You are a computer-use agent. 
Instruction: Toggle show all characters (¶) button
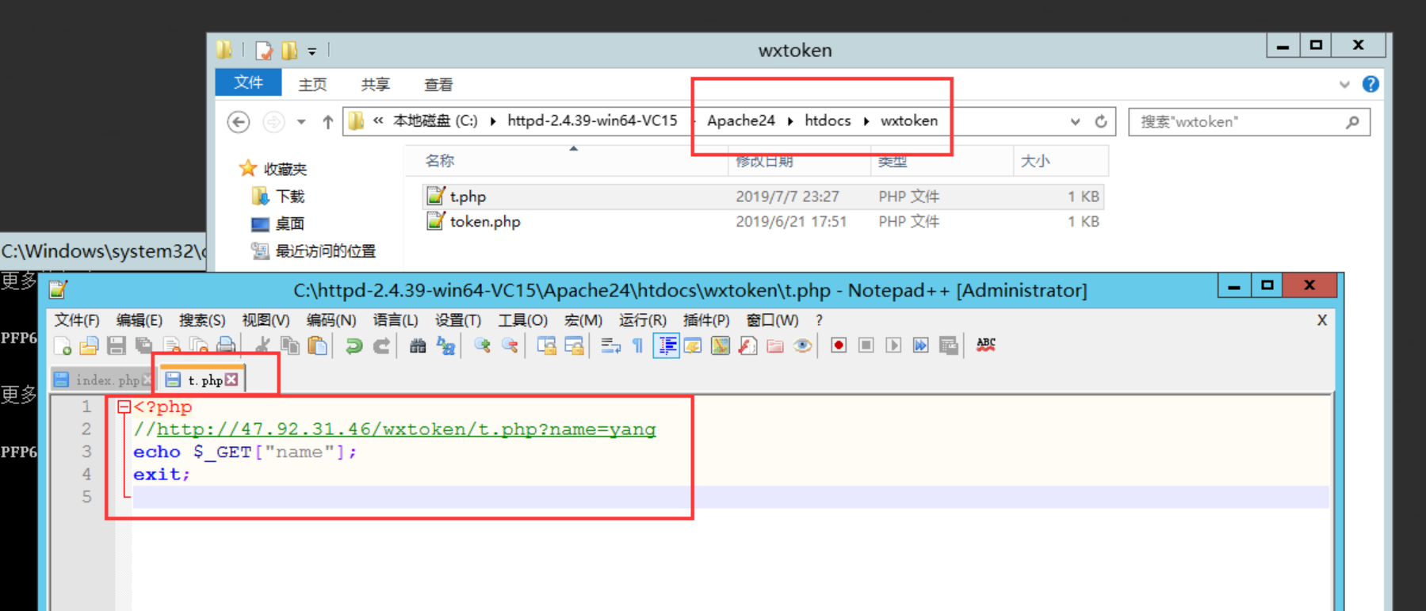pos(637,346)
